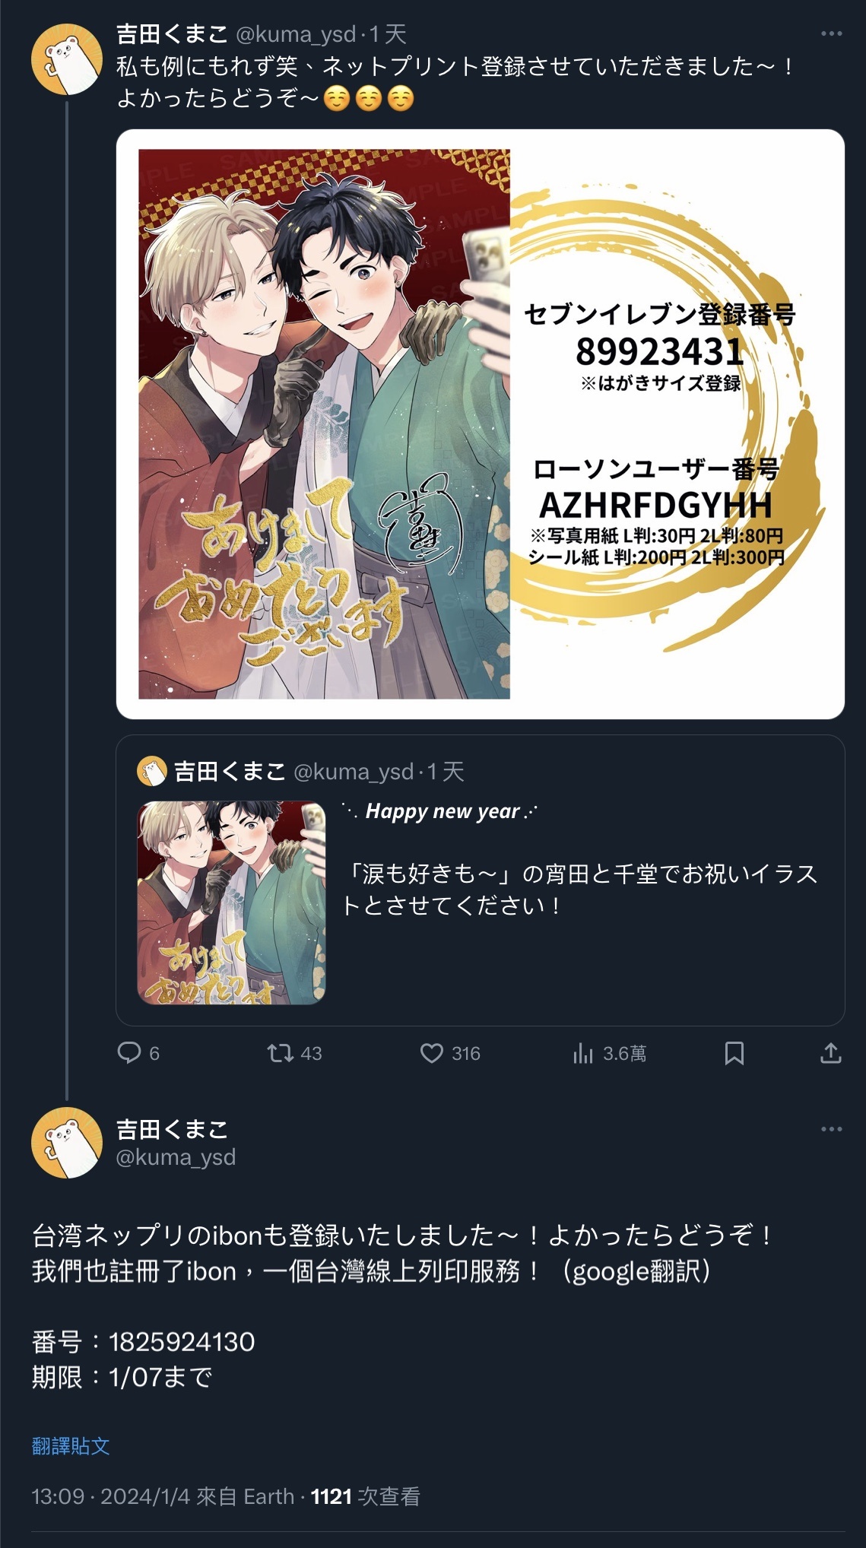Open the bear avatar of the top tweet
This screenshot has height=1548, width=866.
tap(67, 59)
